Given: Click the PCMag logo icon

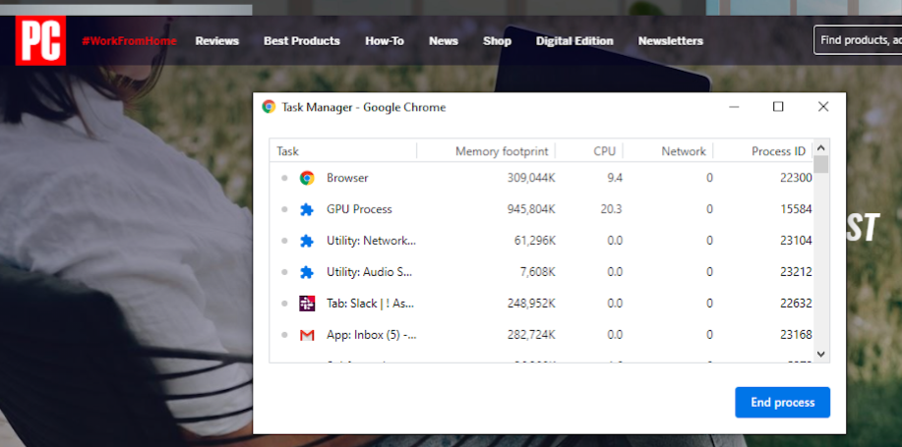Looking at the screenshot, I should pos(40,42).
